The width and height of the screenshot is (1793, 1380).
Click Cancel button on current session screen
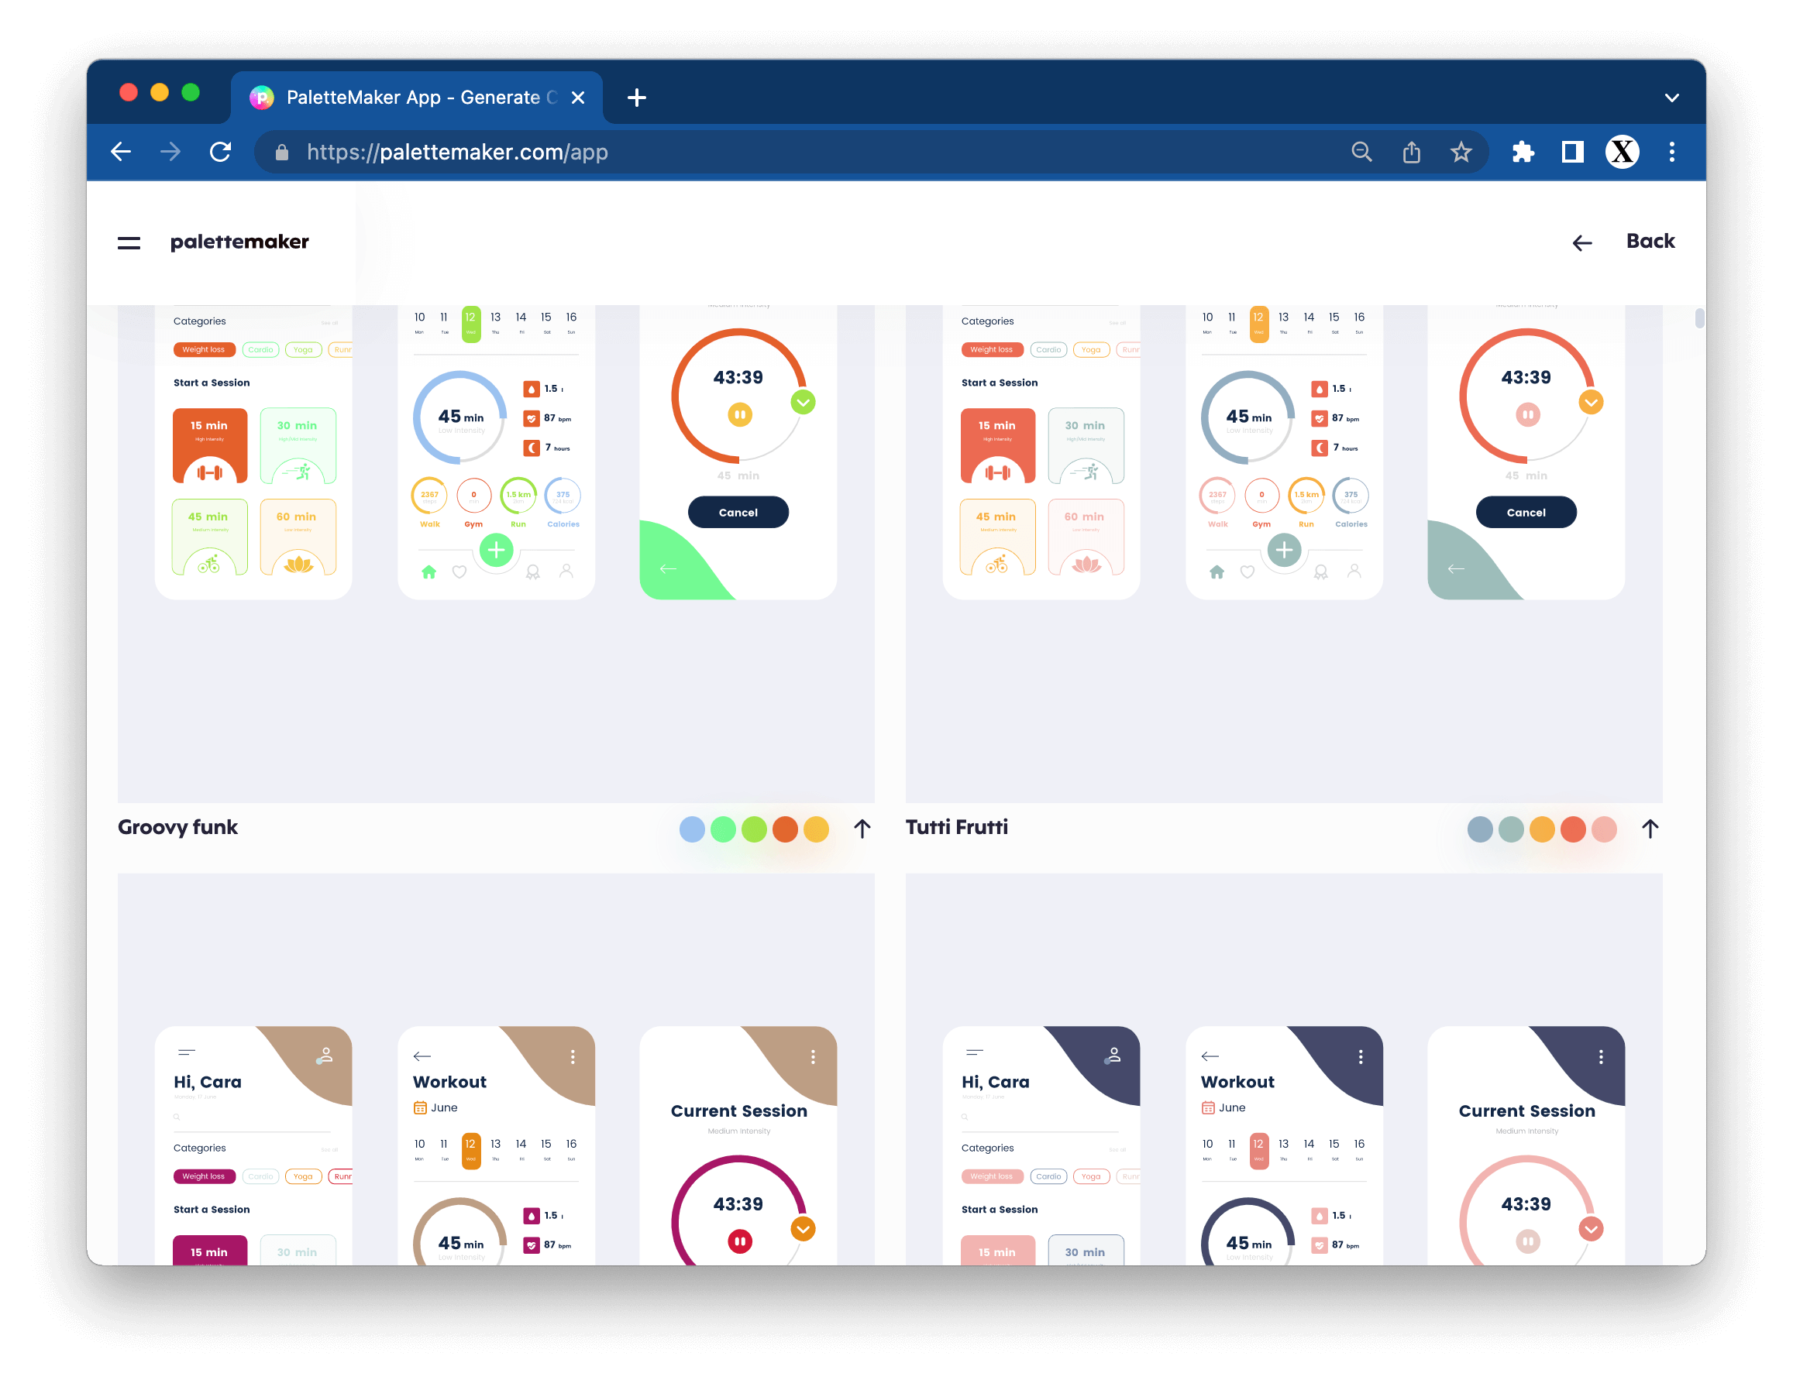pos(737,512)
